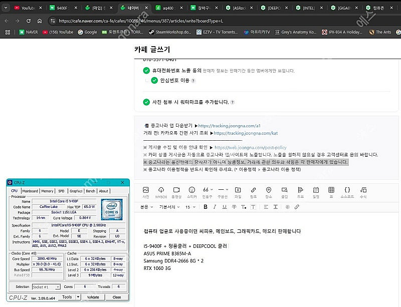Image resolution: width=401 pixels, height=307 pixels.
Task: Place cursor after RTX 1060 3G line
Action: tap(171, 268)
